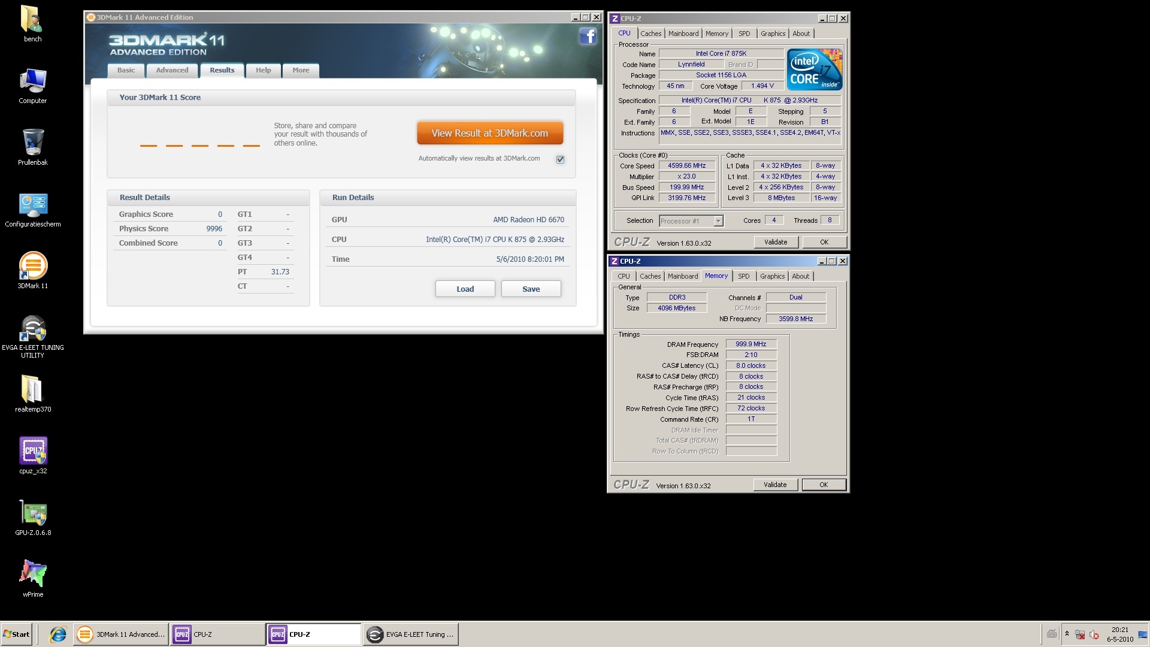Click Validate in the Memory CPU-Z window
Screen dimensions: 1150x647
coord(774,485)
